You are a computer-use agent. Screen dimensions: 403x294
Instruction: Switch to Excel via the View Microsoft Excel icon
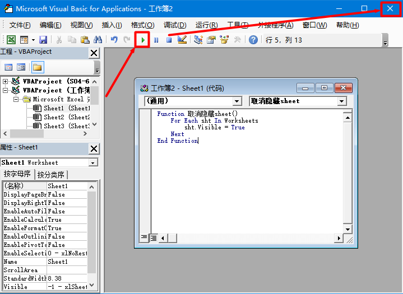click(11, 40)
